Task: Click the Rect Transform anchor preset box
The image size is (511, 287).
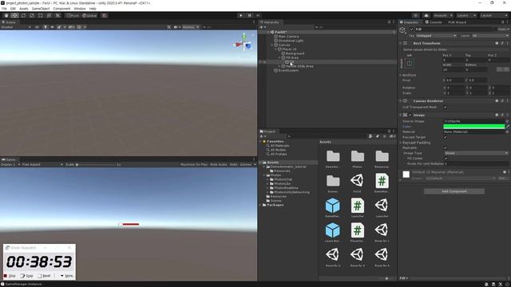Action: click(410, 64)
